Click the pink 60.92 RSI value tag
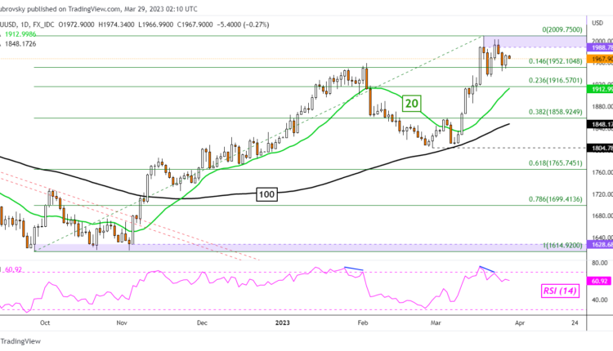Screen dimensions: 613x351 (x=599, y=280)
